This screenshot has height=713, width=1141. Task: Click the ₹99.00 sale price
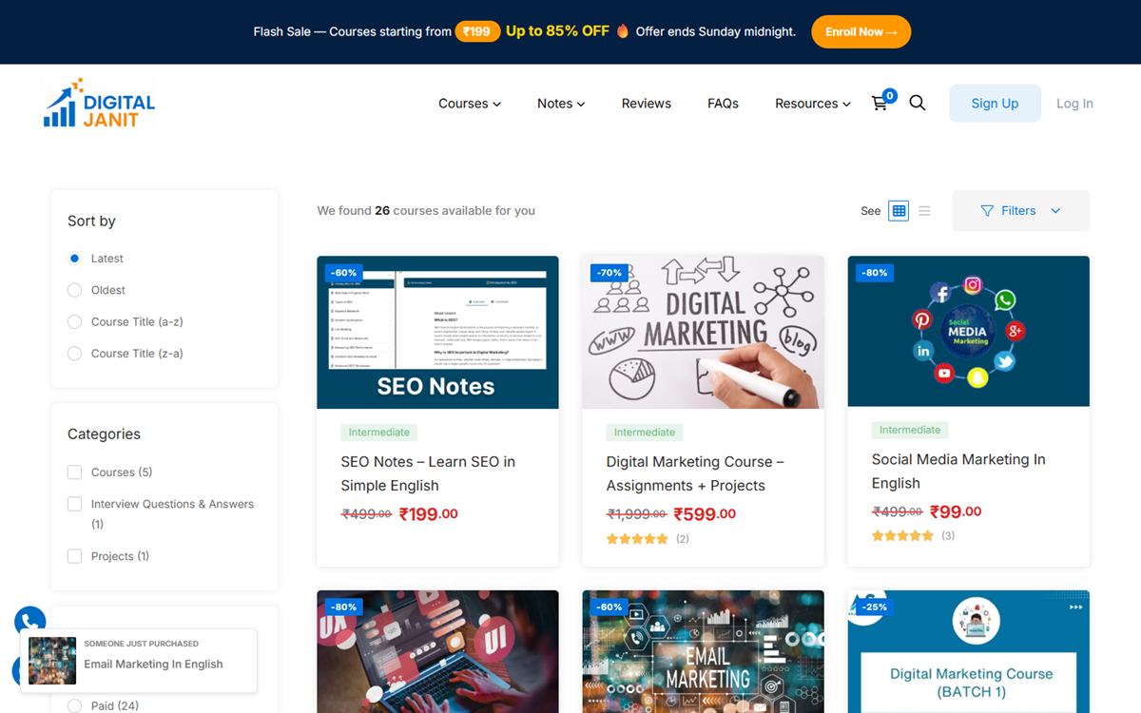[956, 511]
